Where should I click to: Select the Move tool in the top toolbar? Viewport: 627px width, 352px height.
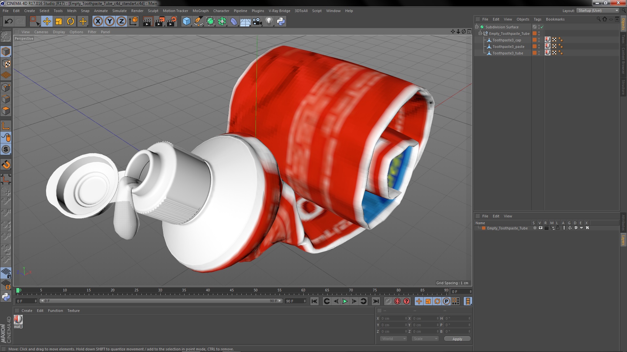47,22
